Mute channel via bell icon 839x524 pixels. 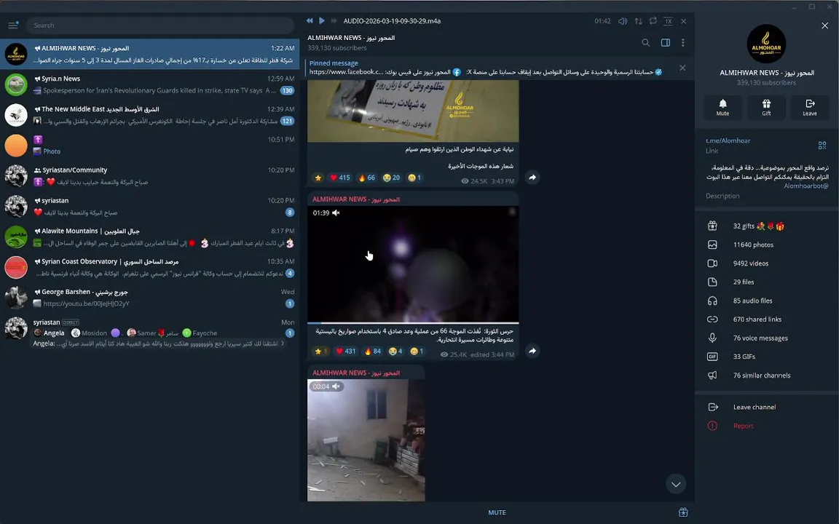pyautogui.click(x=722, y=108)
